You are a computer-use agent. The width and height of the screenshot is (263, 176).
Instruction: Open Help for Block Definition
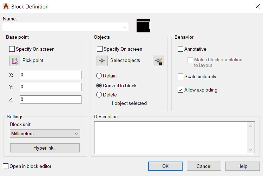click(242, 166)
